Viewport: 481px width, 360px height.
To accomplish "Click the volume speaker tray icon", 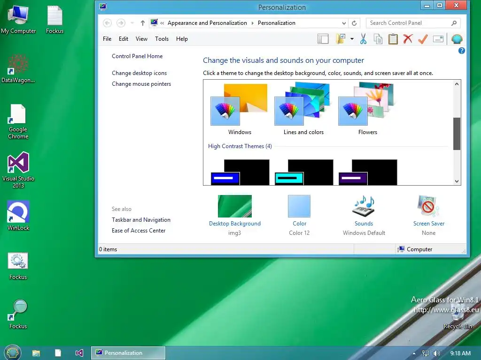I will [x=436, y=353].
